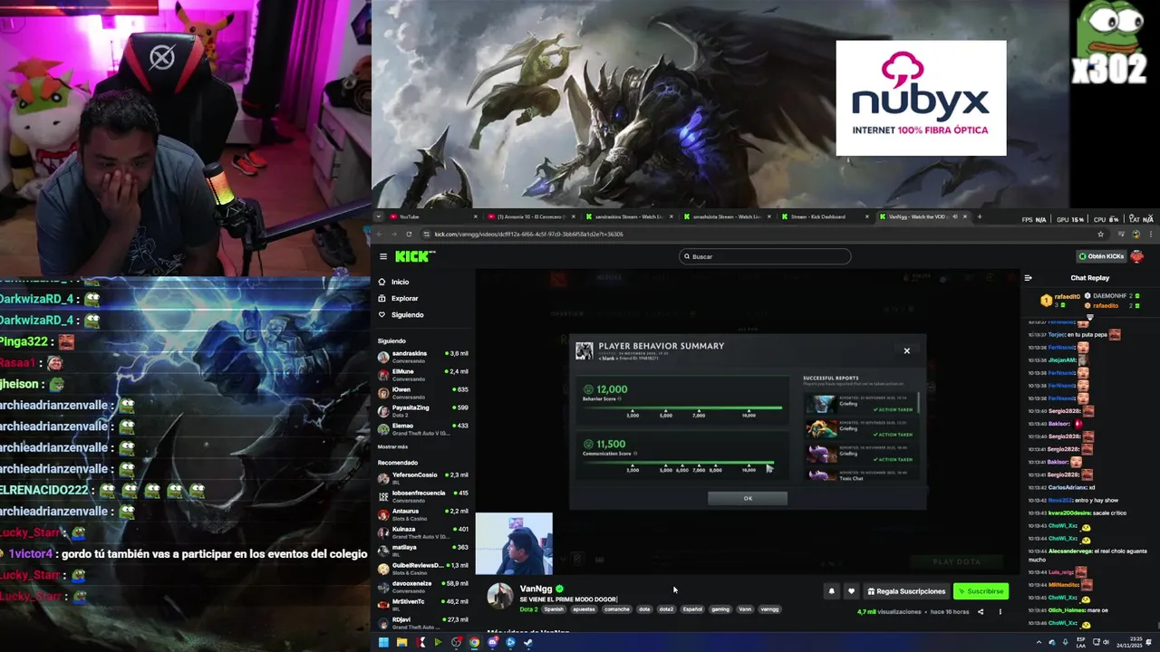Click the Dota 2 category link
Image resolution: width=1160 pixels, height=652 pixels.
coord(527,609)
